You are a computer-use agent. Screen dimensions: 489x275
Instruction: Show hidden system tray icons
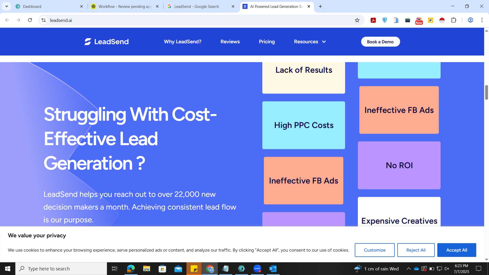click(409, 269)
